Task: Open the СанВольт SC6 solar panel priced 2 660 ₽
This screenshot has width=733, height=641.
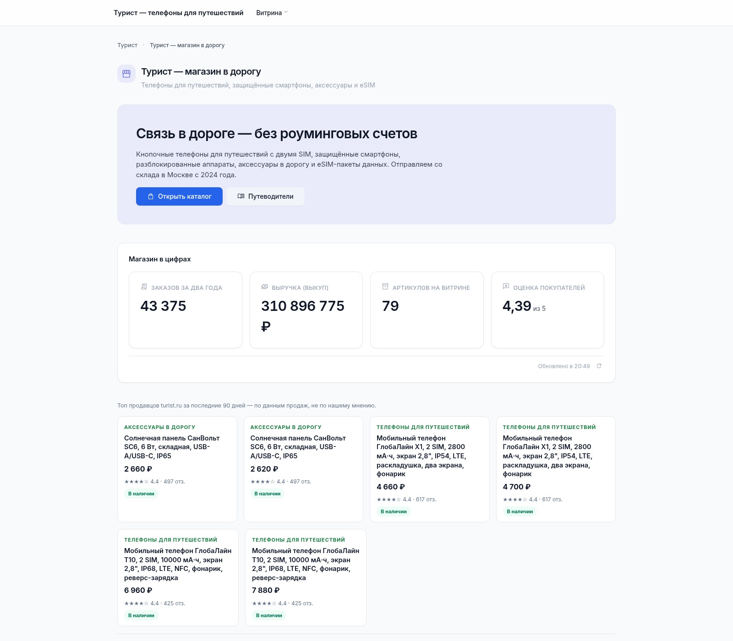Action: tap(177, 469)
